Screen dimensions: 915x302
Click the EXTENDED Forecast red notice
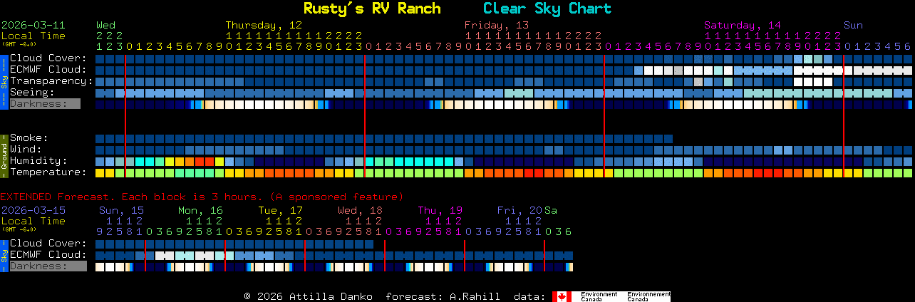point(202,197)
